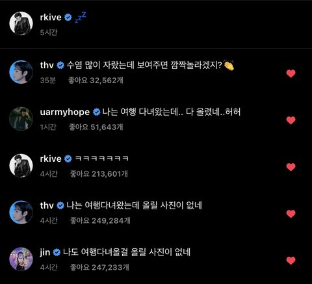Open rkive's profile picture in post header
Image resolution: width=312 pixels, height=284 pixels.
[x=21, y=23]
